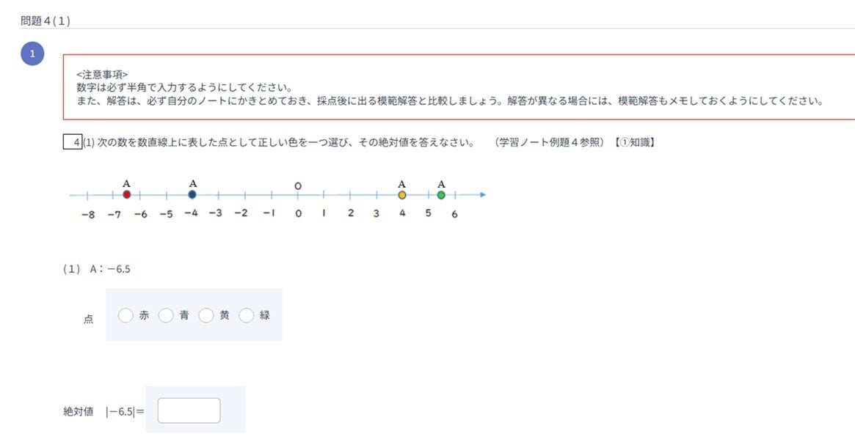The height and width of the screenshot is (442, 855).
Task: Select the 青 radio button
Action: pyautogui.click(x=166, y=315)
